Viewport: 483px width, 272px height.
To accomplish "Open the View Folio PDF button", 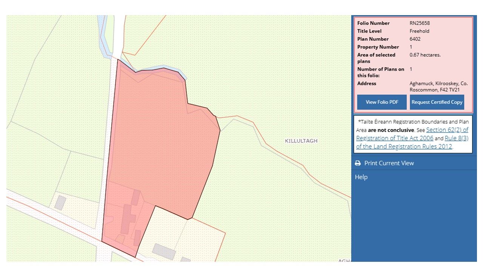I will tap(381, 102).
